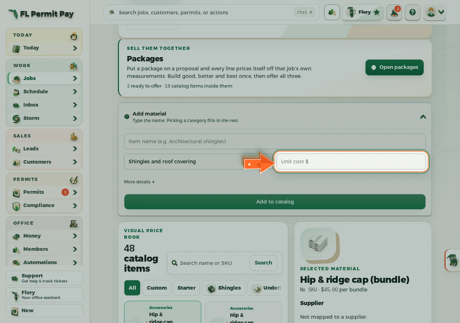Screen dimensions: 460x323
Task: Expand the Members chevron
Action: coord(75,249)
